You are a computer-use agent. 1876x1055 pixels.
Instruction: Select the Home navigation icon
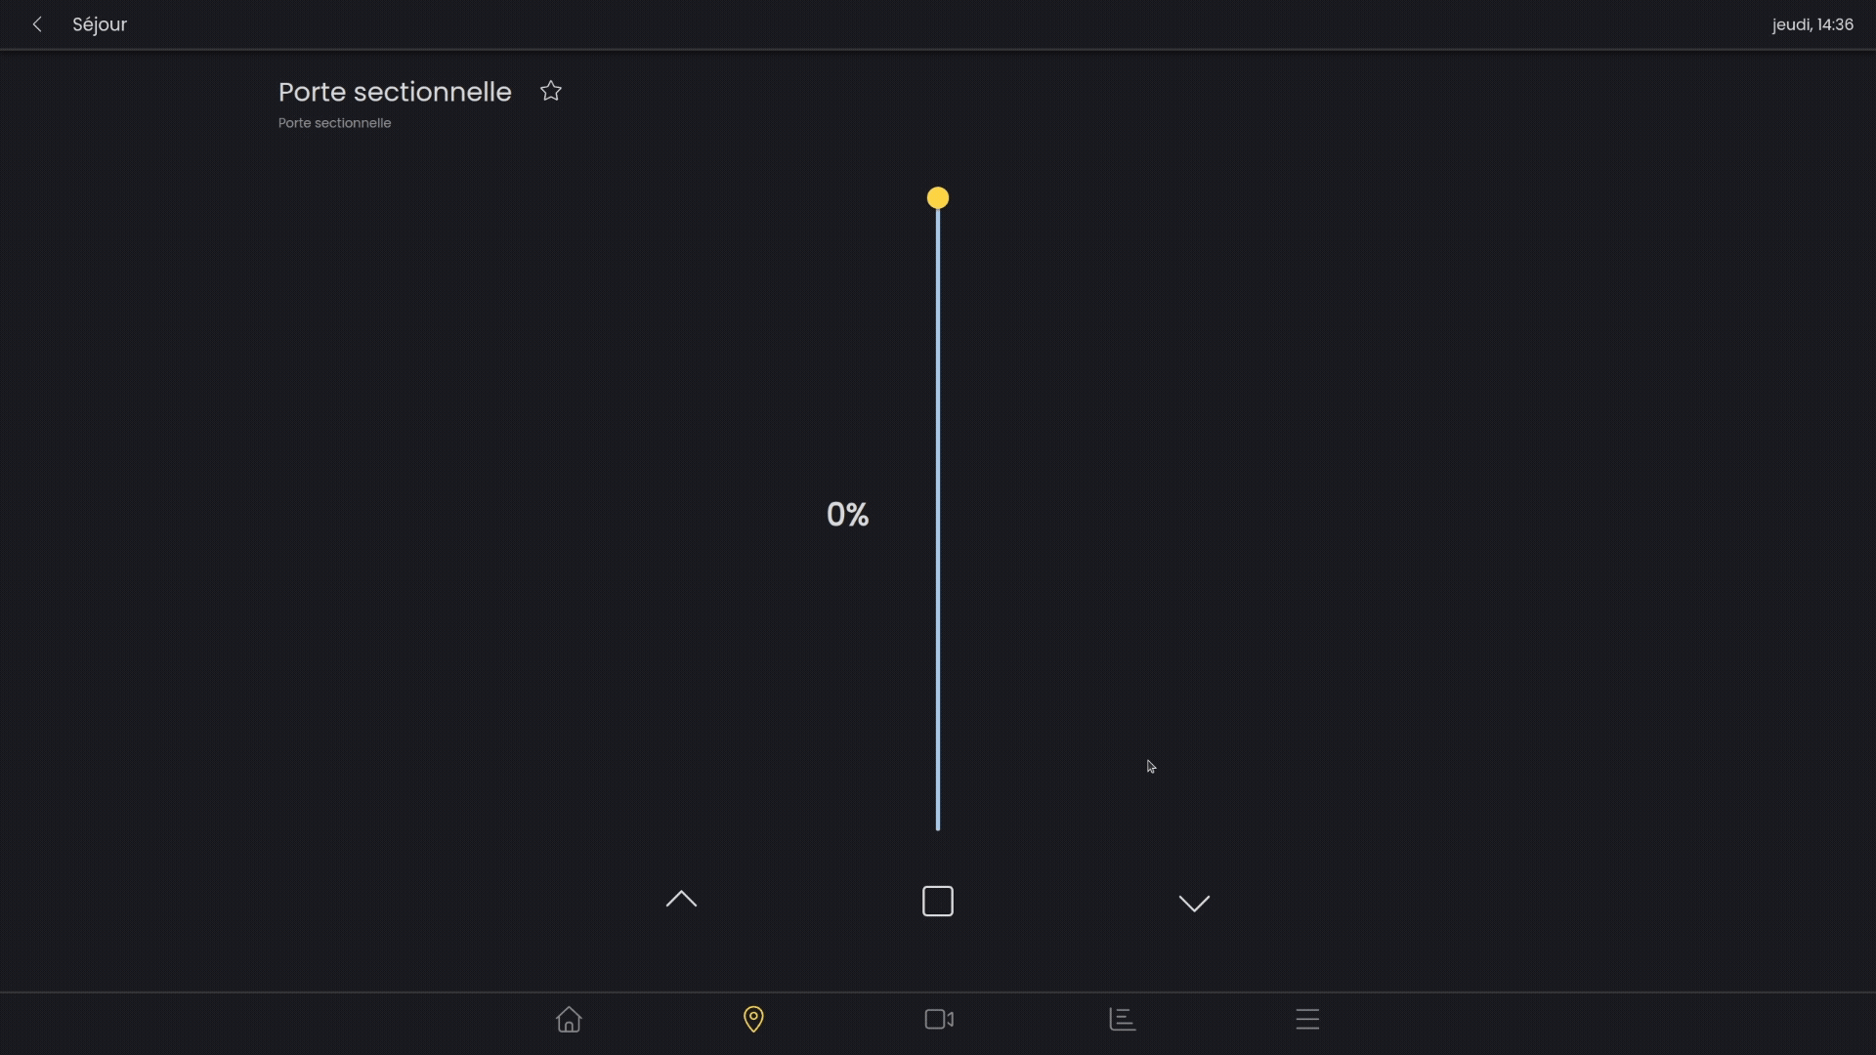click(569, 1019)
